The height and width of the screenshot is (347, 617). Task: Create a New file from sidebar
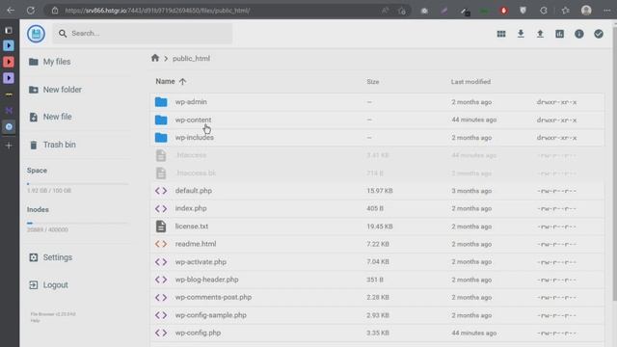50,117
